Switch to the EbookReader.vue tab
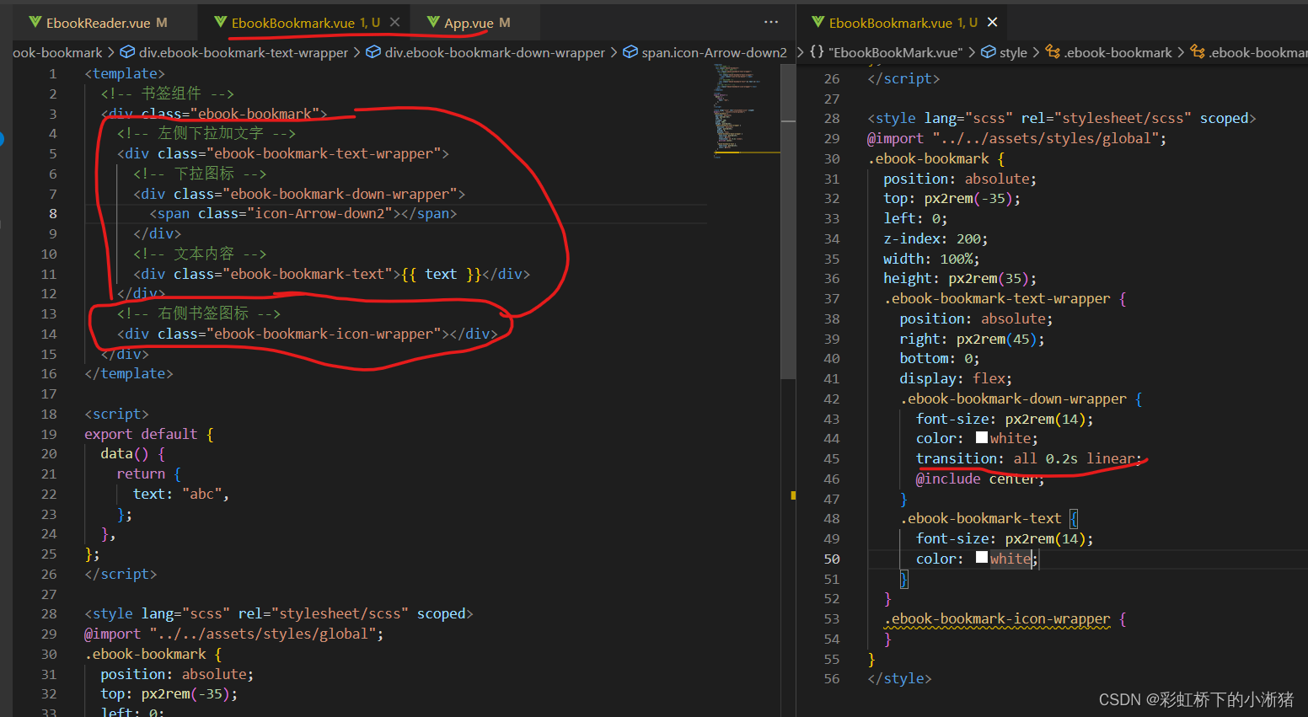Image resolution: width=1308 pixels, height=717 pixels. [98, 23]
